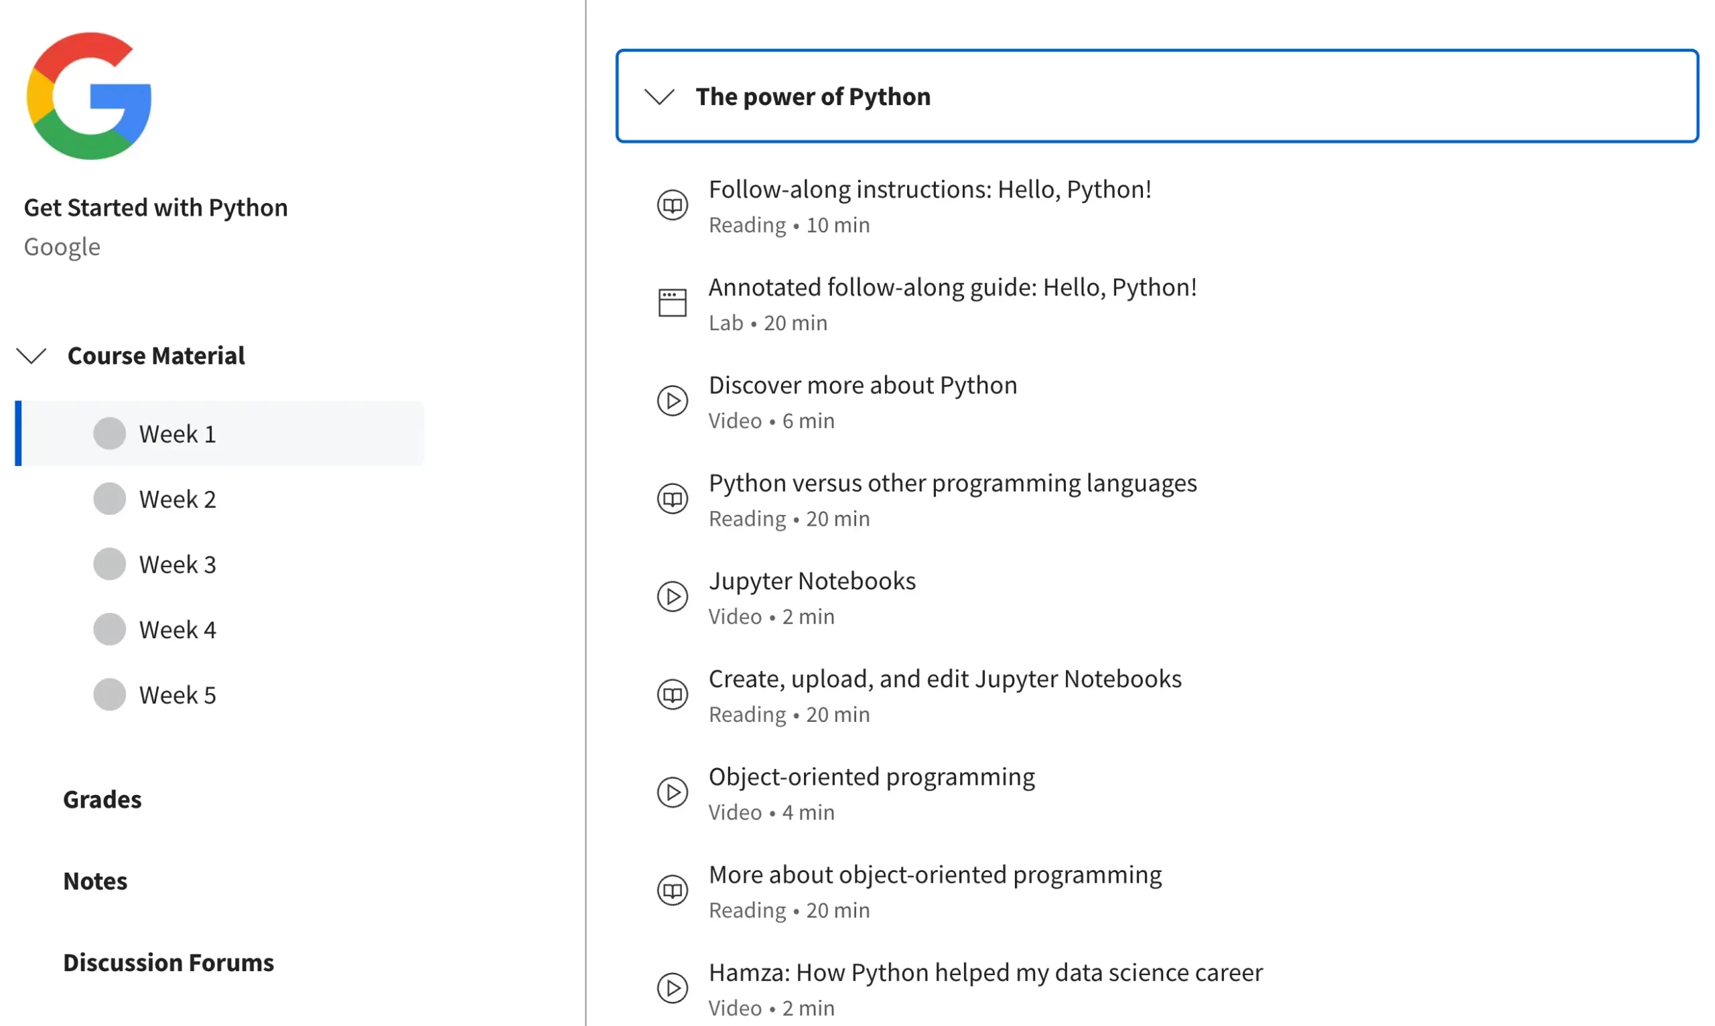Image resolution: width=1715 pixels, height=1026 pixels.
Task: Click Get Started with Python course title
Action: (155, 208)
